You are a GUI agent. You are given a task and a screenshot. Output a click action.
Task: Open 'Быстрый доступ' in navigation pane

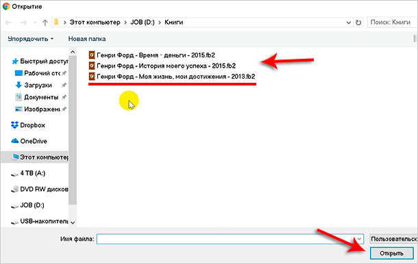[40, 62]
